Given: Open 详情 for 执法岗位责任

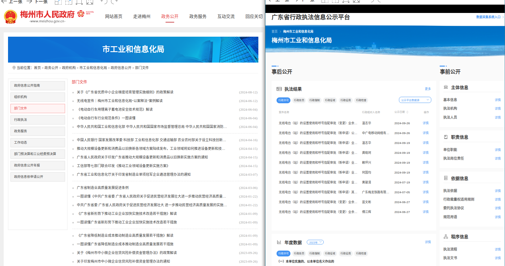Looking at the screenshot, I should pos(498,158).
